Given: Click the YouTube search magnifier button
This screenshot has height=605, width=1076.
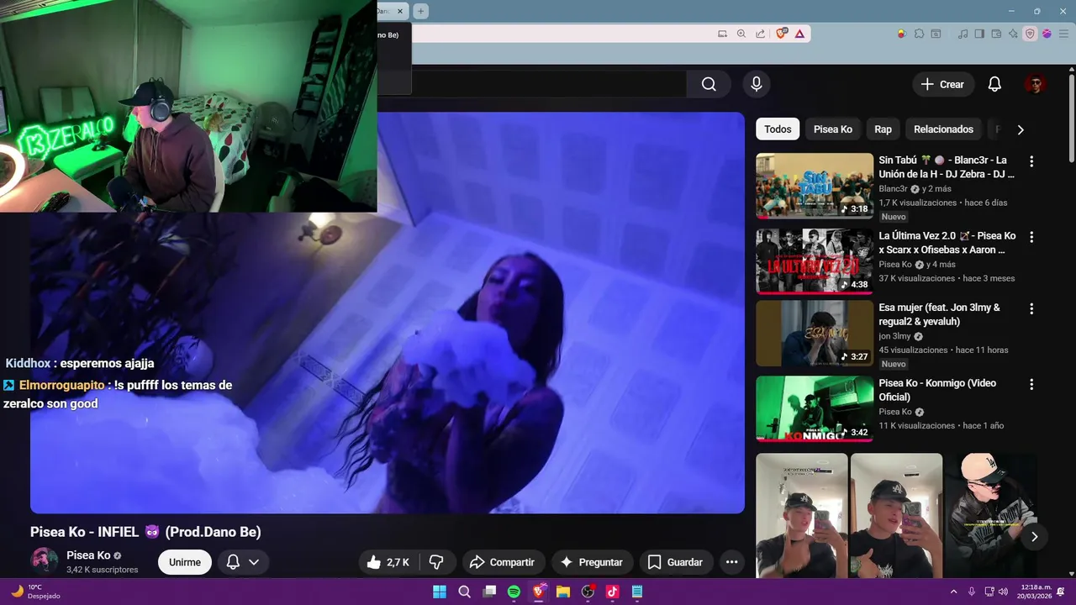Looking at the screenshot, I should tap(709, 84).
